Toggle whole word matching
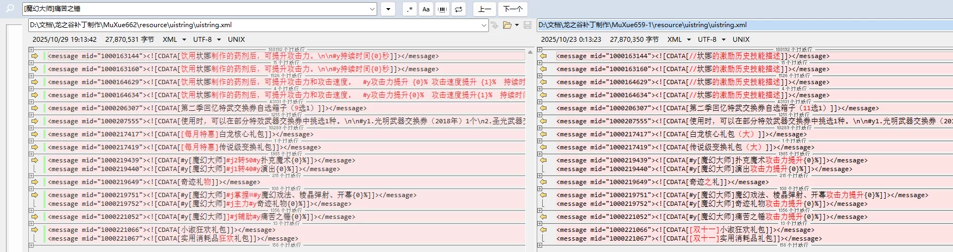Image resolution: width=953 pixels, height=252 pixels. pos(442,9)
